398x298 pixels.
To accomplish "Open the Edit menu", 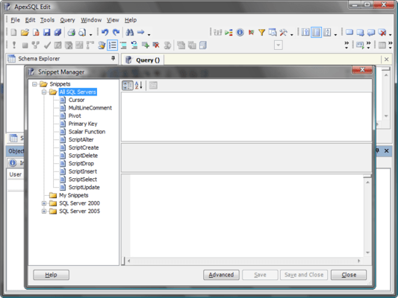I will coord(30,20).
